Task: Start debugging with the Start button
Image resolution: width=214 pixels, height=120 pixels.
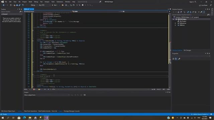Action: coord(54,5)
